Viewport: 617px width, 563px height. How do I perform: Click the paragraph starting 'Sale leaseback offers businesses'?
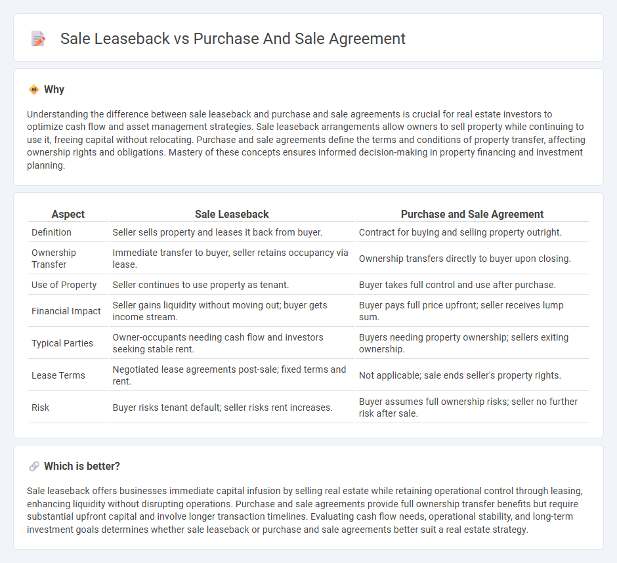coord(305,511)
